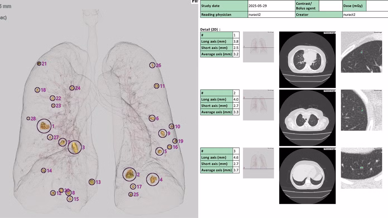
Task: Click nodule marker 27 in the lung view
Action: [x=50, y=137]
